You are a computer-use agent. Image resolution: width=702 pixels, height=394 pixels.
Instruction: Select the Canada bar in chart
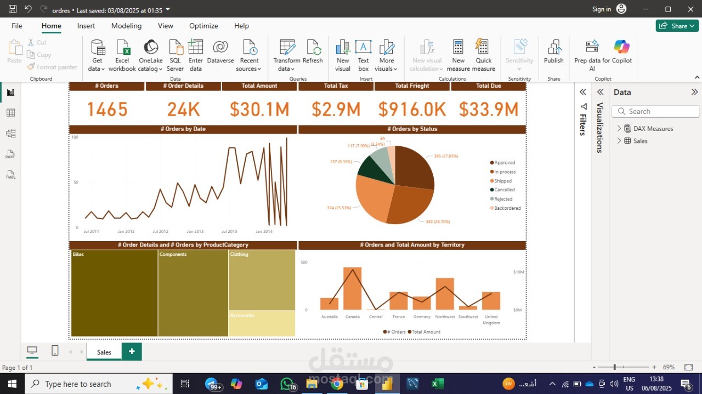[x=353, y=289]
